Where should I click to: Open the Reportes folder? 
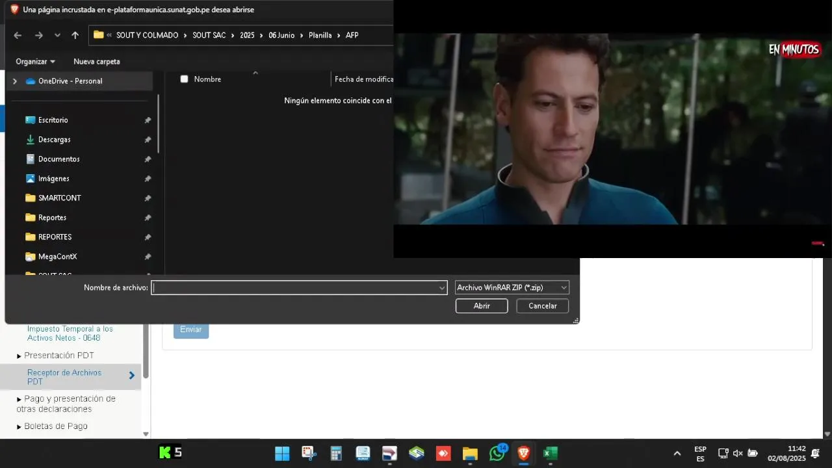pyautogui.click(x=52, y=218)
